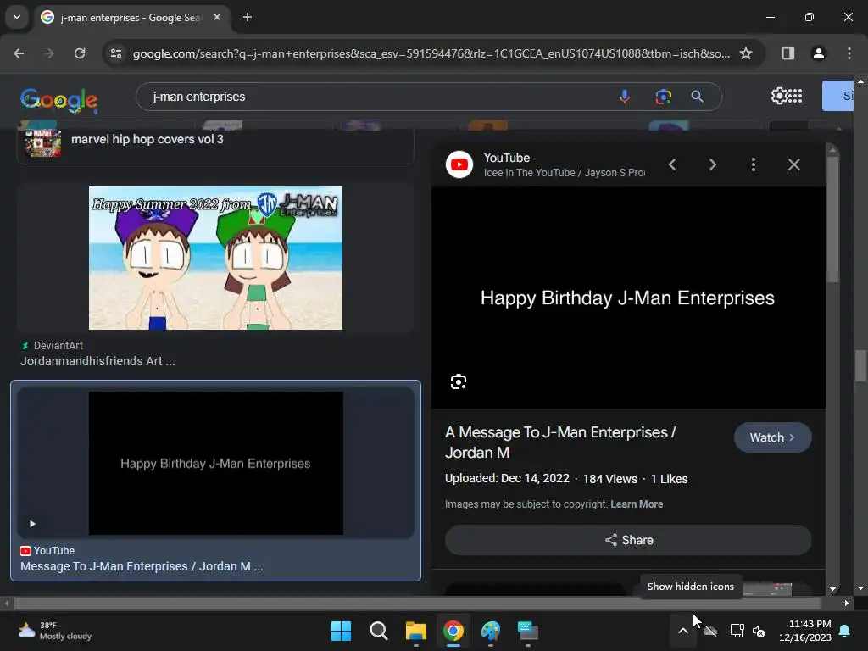This screenshot has height=651, width=868.
Task: Open the Chrome profile menu
Action: [x=818, y=53]
